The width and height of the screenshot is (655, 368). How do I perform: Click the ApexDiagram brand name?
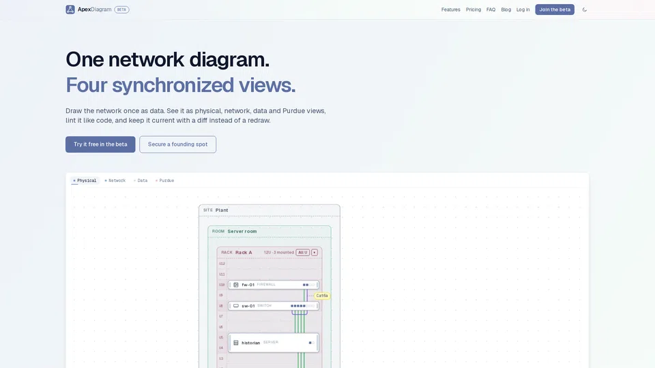[x=94, y=9]
